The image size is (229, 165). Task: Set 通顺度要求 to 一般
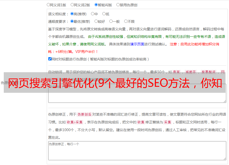click(x=111, y=21)
